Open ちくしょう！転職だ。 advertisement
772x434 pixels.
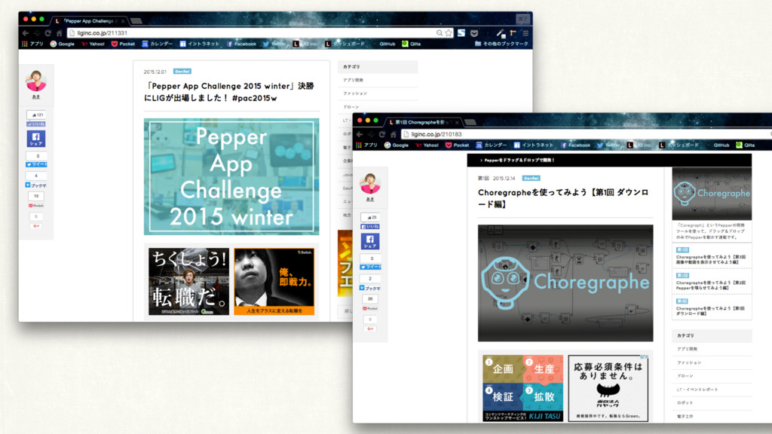[x=189, y=282]
